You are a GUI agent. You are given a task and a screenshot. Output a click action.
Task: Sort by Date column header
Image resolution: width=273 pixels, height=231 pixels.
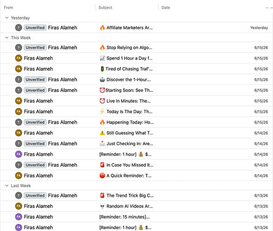coord(166,7)
